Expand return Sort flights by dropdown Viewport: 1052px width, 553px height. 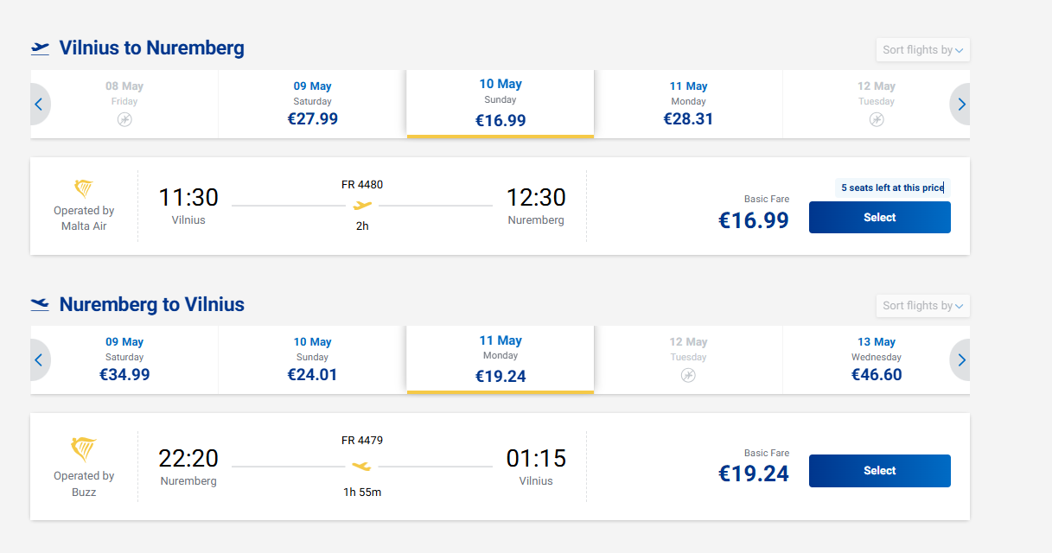tap(922, 306)
